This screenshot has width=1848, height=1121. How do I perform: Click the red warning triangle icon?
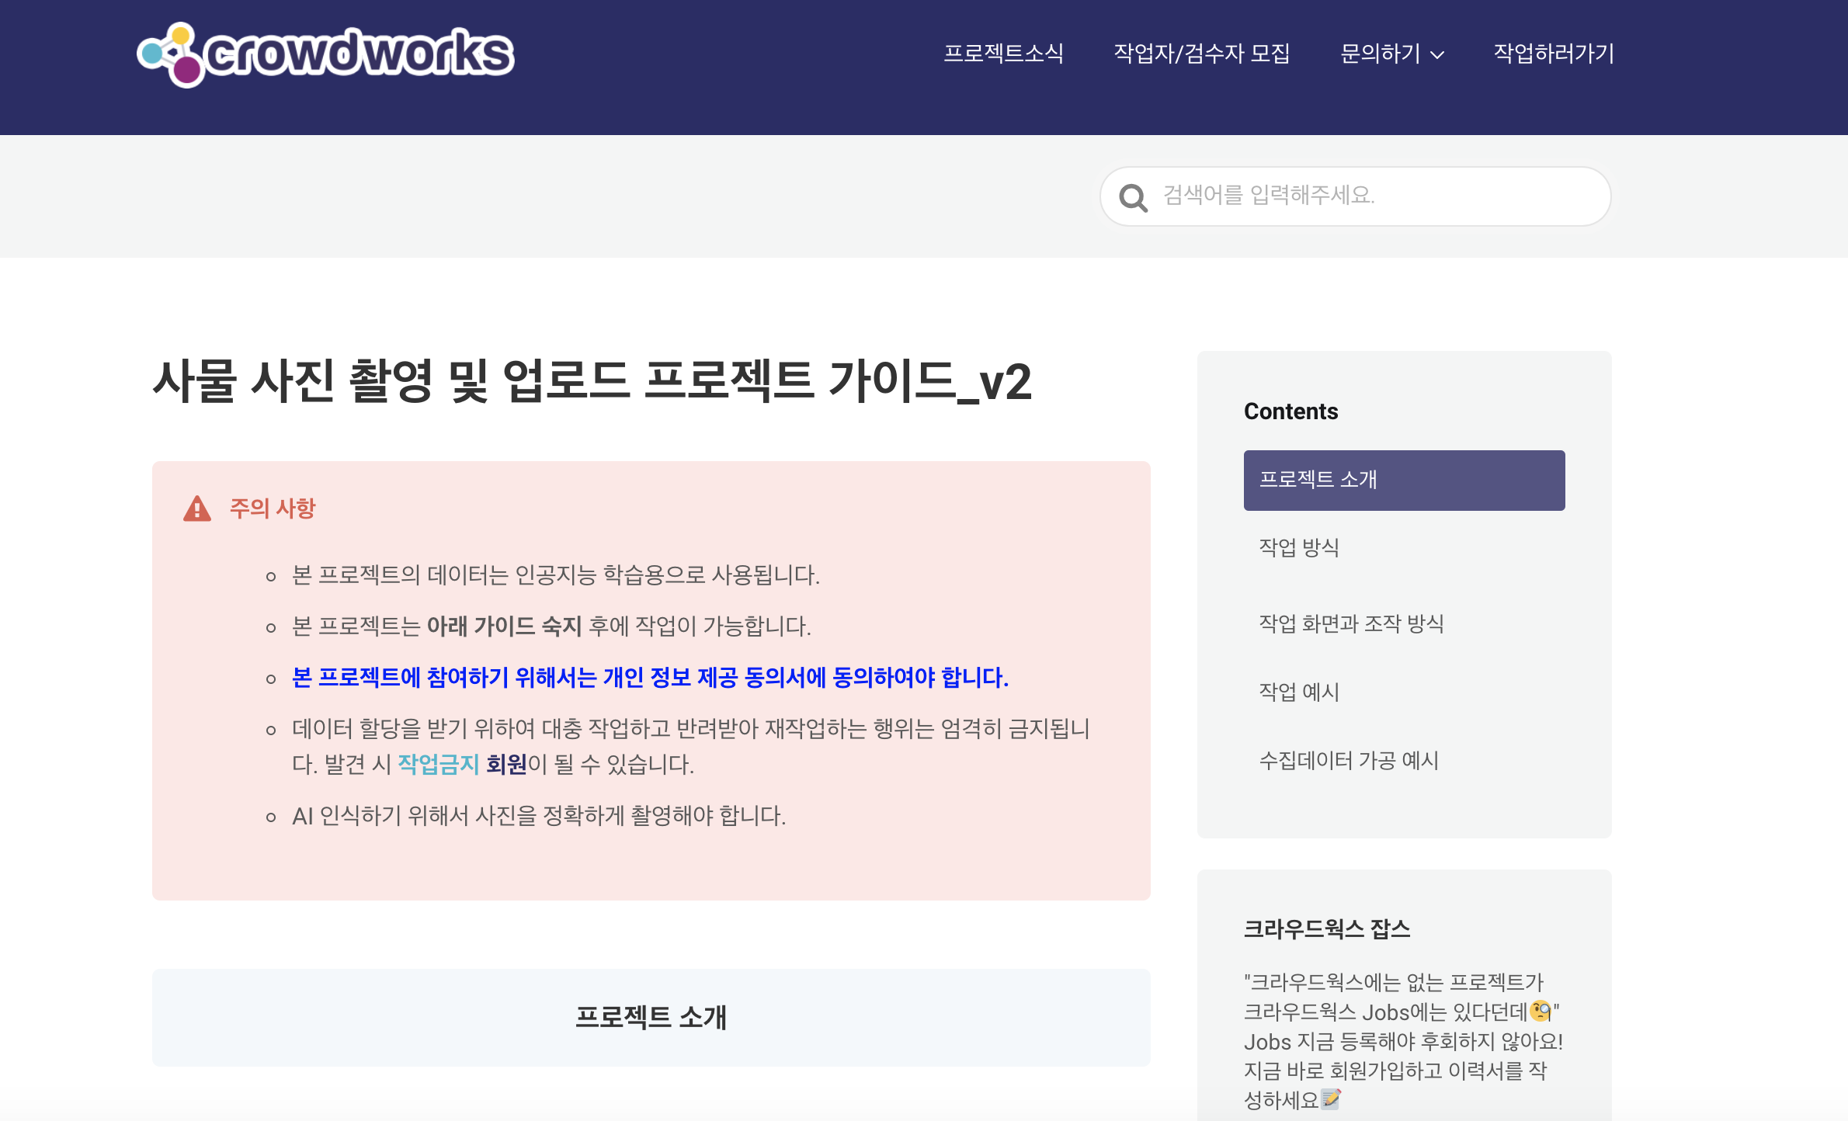(197, 508)
